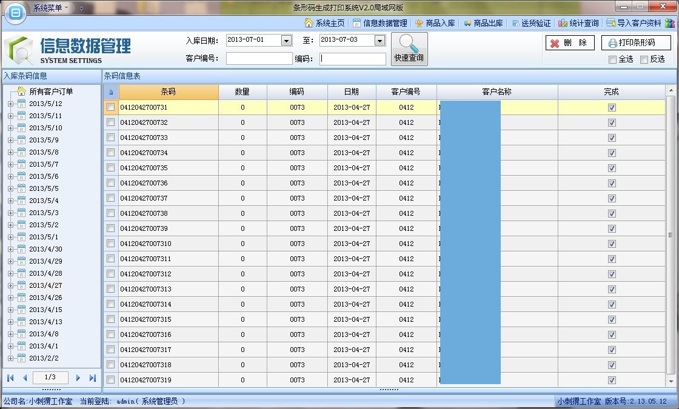Check the row checkbox for 0412042700731

tap(111, 107)
